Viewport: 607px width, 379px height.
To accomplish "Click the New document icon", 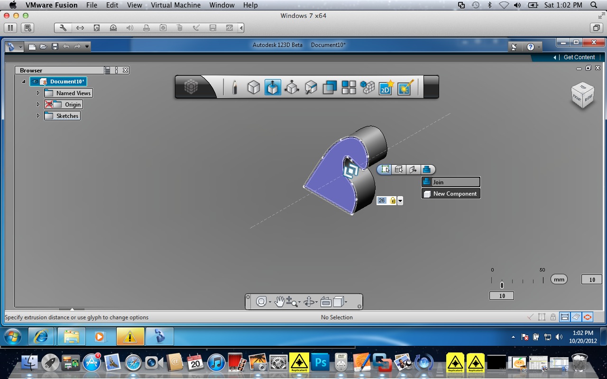I will 32,46.
